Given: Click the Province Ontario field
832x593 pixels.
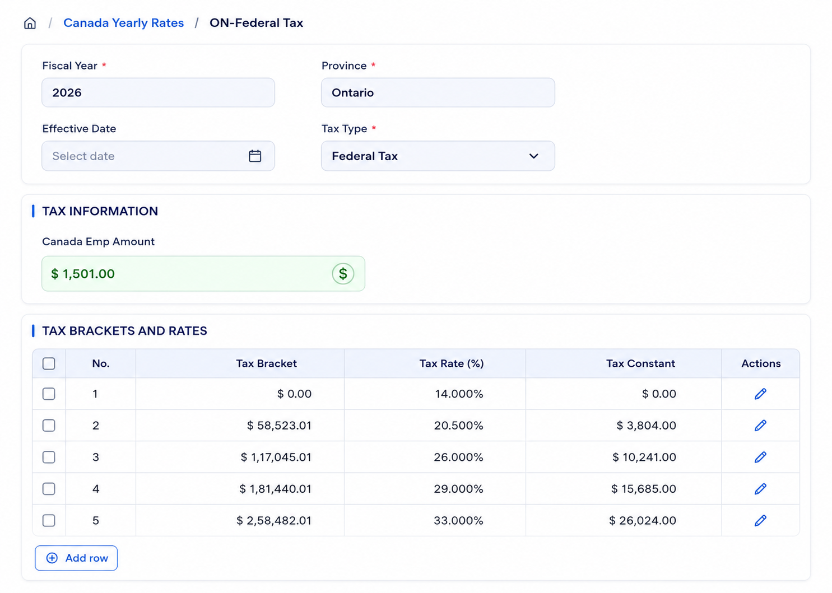Looking at the screenshot, I should pyautogui.click(x=438, y=92).
